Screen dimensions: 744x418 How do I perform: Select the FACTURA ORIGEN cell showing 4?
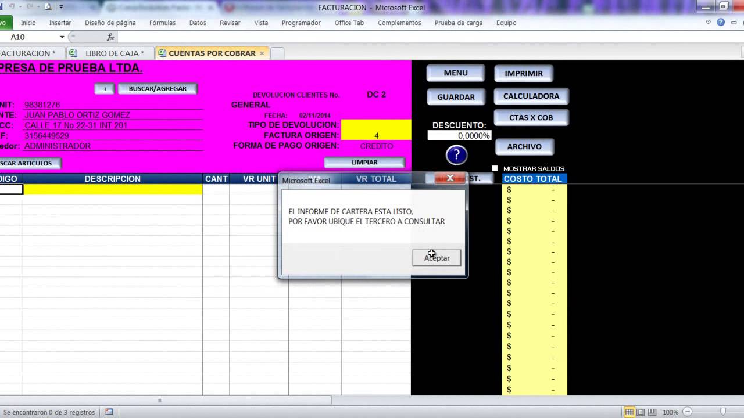pyautogui.click(x=376, y=135)
